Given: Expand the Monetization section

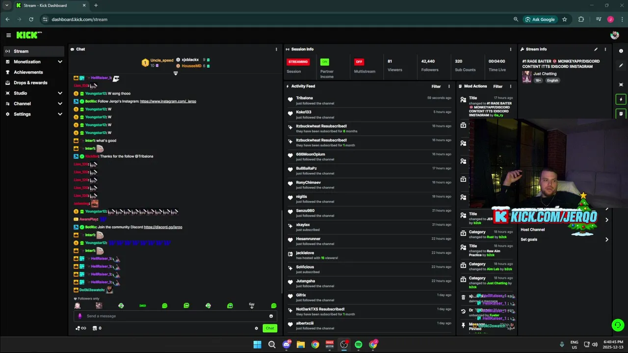Looking at the screenshot, I should 33,62.
